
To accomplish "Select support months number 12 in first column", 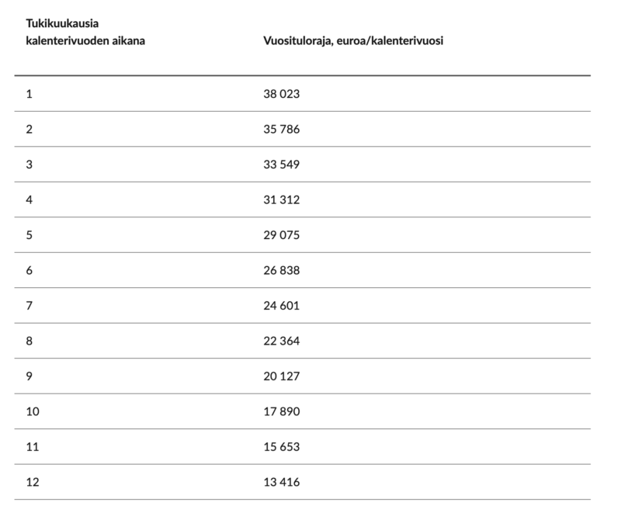I will 32,482.
